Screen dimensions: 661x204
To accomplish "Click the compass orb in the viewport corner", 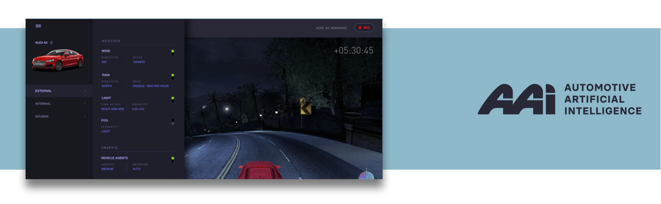I will (366, 174).
